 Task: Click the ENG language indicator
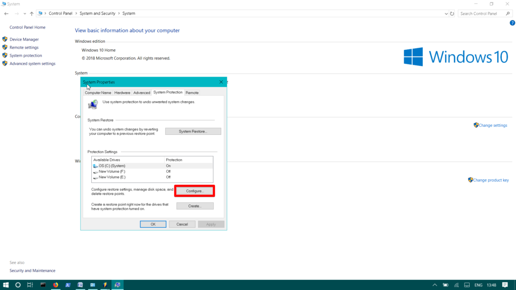(x=479, y=285)
